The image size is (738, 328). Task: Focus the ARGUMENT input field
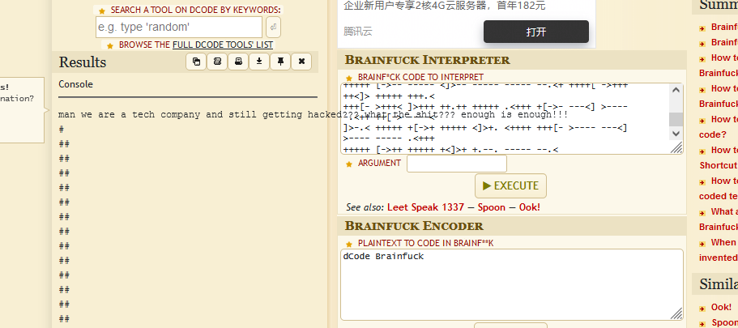coord(457,164)
